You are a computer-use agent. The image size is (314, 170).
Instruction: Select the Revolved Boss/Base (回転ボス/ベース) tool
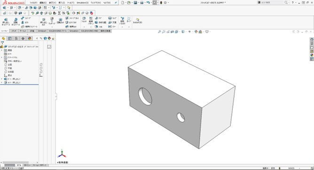(x=16, y=22)
